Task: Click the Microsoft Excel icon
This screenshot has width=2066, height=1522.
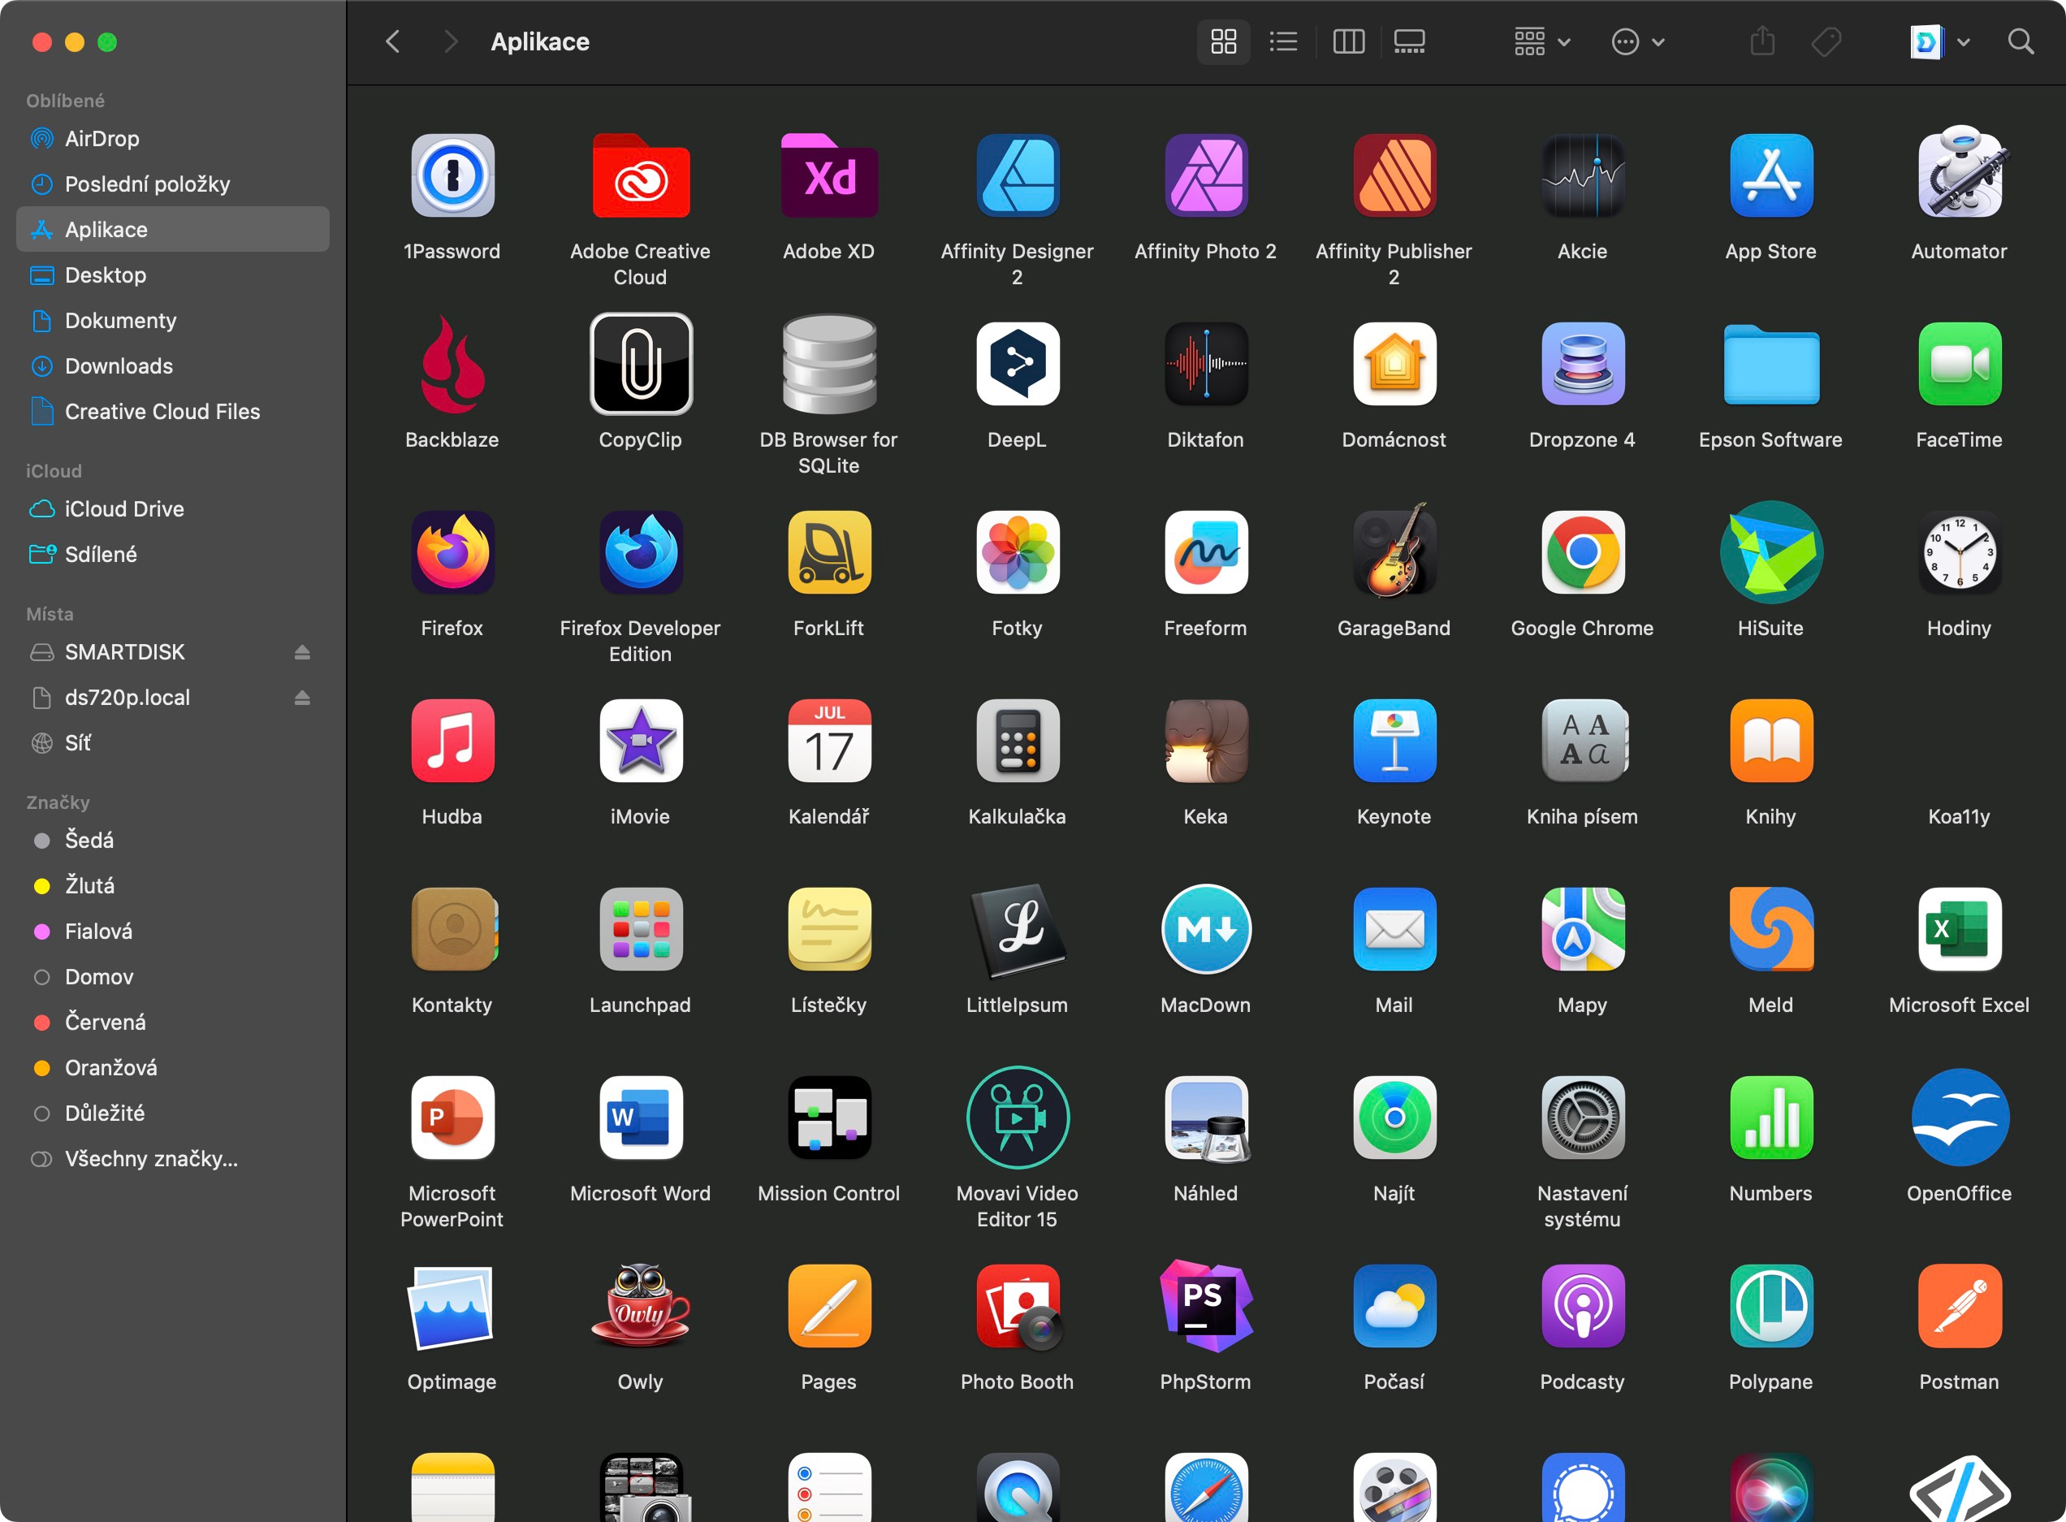Action: coord(1959,928)
